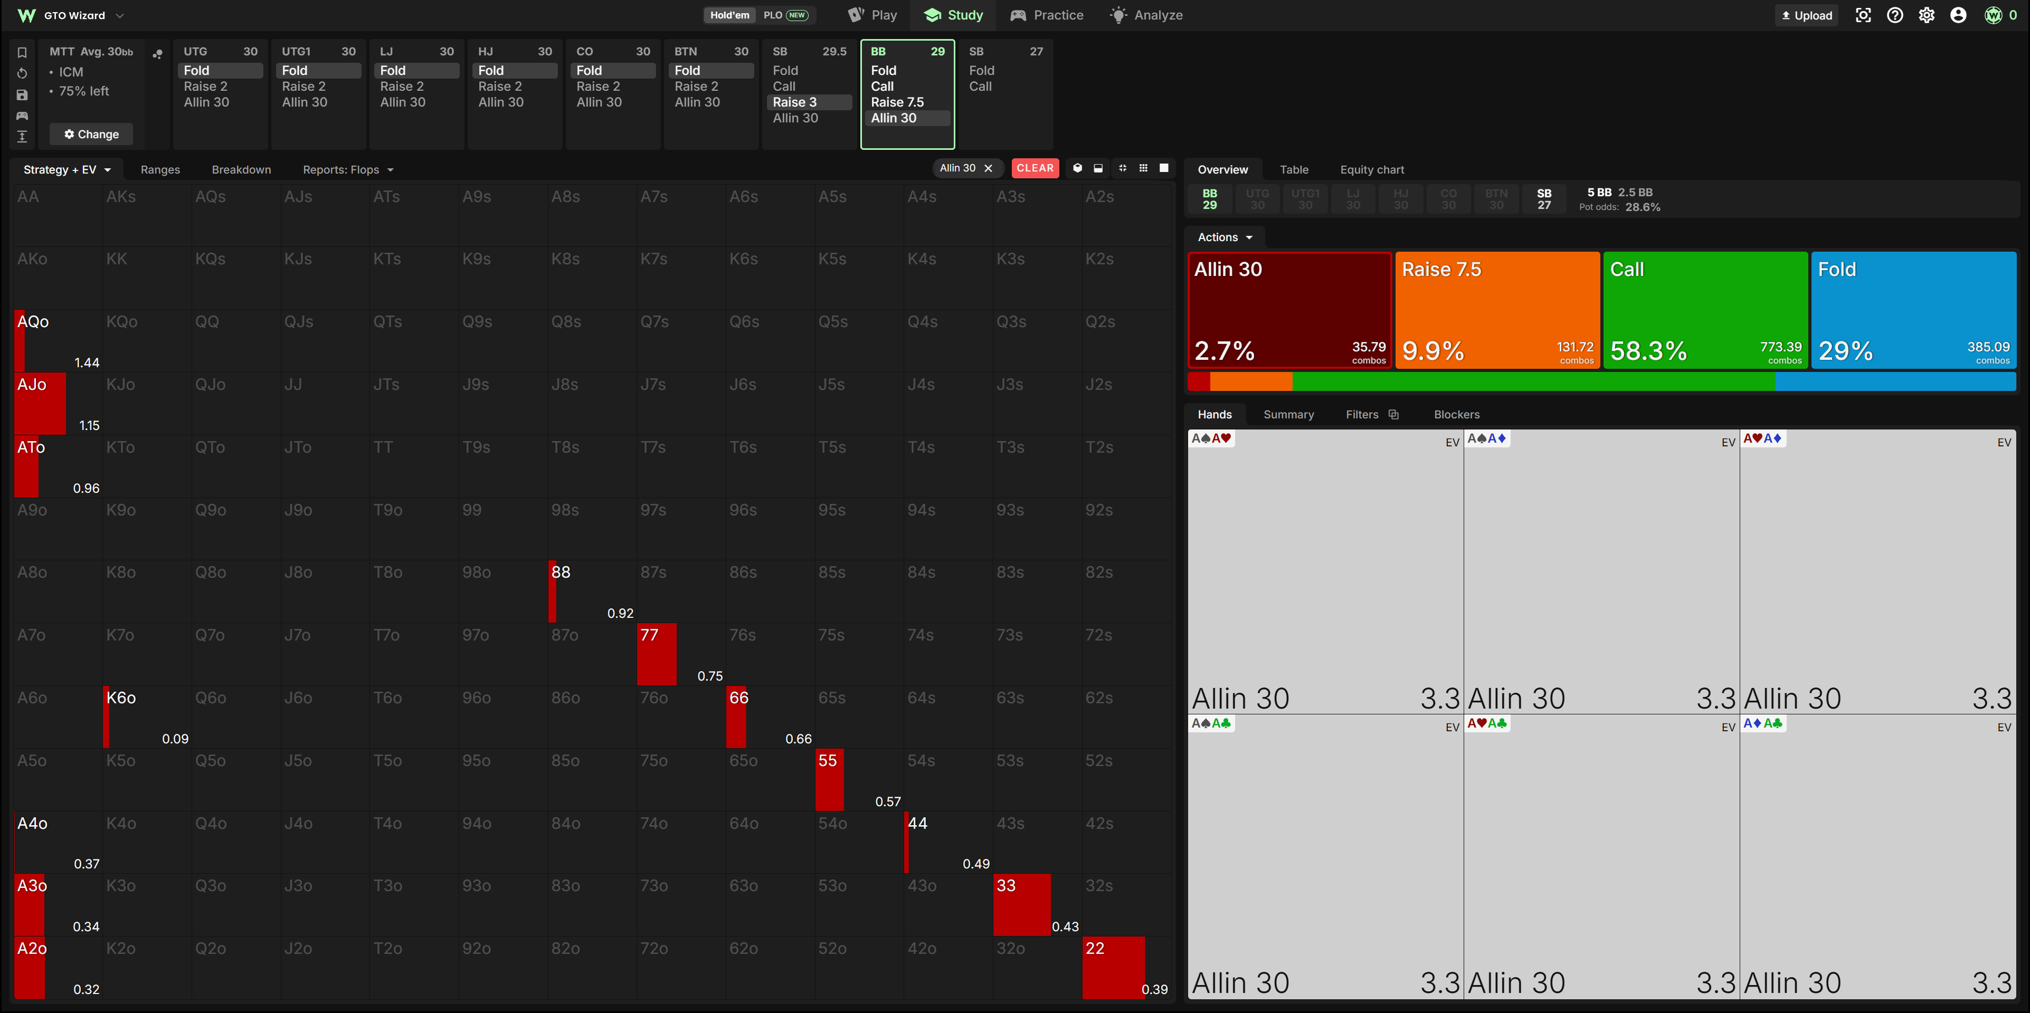Go to the Analyze section
Screen dimensions: 2030x1013
coord(1146,15)
